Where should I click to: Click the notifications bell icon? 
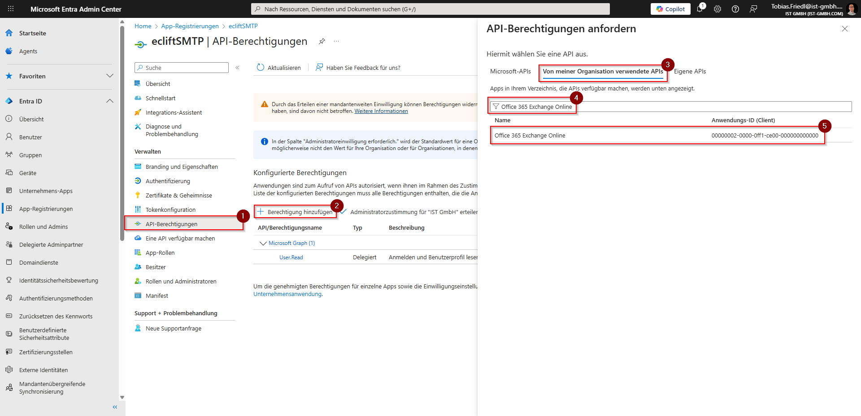[x=700, y=9]
